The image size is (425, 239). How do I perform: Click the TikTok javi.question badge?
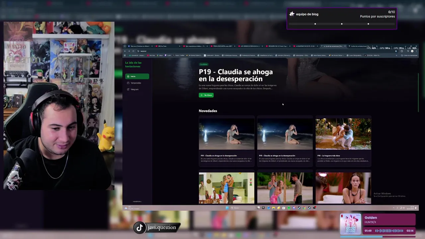click(x=157, y=227)
